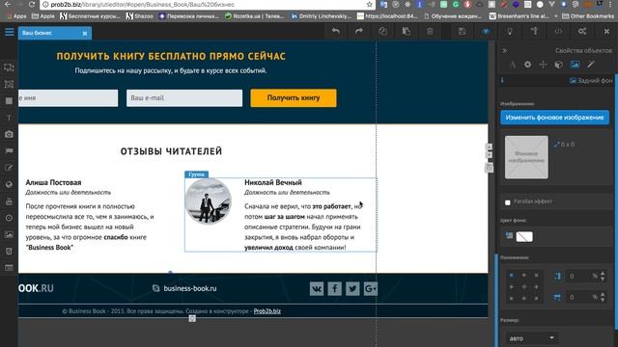The height and width of the screenshot is (347, 618).
Task: Select center background position anchor
Action: point(523,287)
